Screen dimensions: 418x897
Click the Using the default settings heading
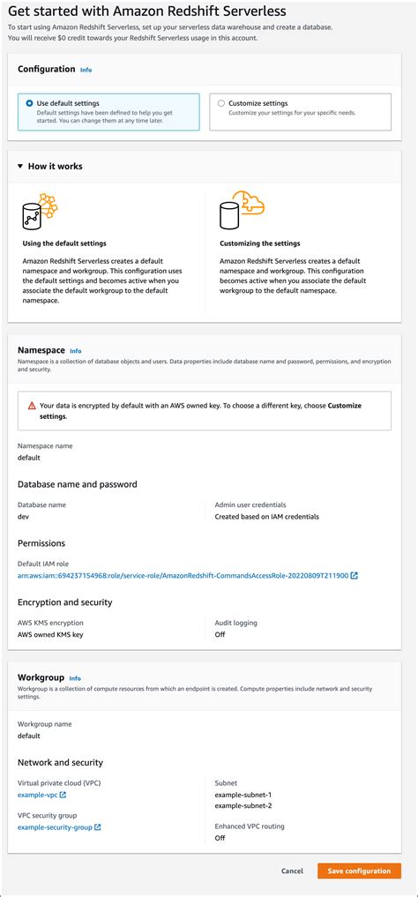[64, 243]
